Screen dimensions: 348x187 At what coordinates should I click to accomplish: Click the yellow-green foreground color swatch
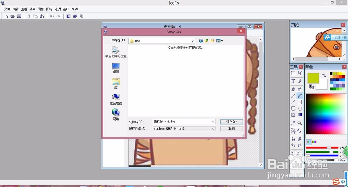tap(313, 78)
